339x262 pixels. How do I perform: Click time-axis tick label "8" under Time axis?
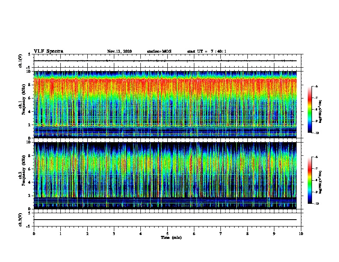tap(247, 234)
